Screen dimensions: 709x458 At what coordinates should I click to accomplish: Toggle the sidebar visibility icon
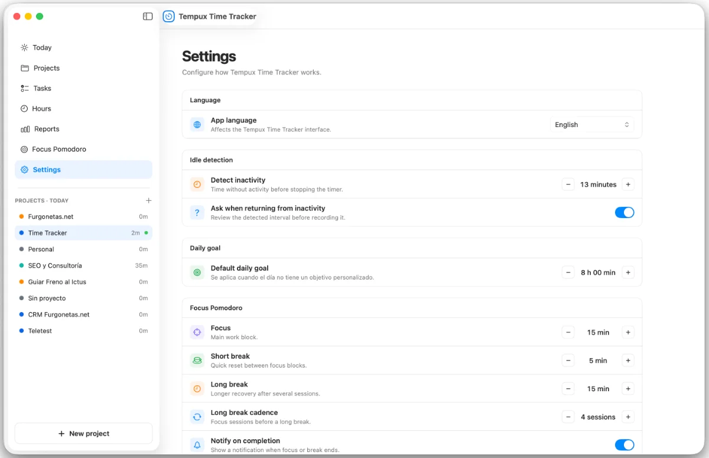pos(148,17)
